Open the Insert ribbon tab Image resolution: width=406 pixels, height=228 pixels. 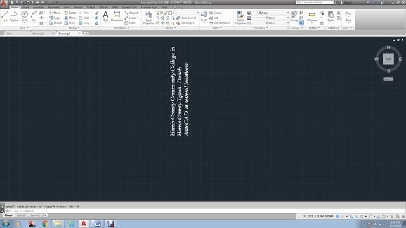tap(25, 7)
